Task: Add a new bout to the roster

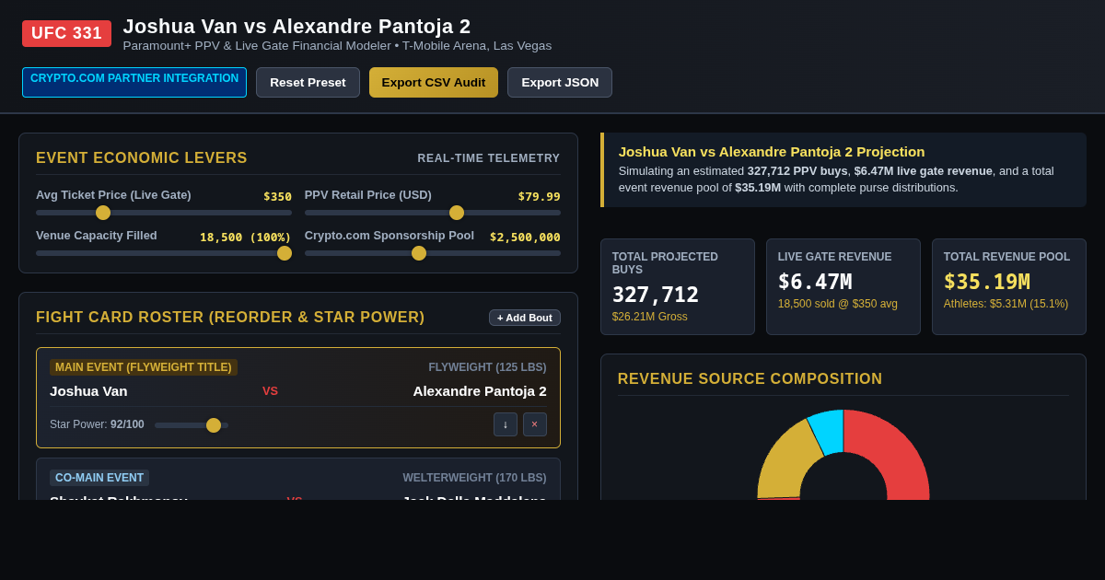Action: coord(525,318)
